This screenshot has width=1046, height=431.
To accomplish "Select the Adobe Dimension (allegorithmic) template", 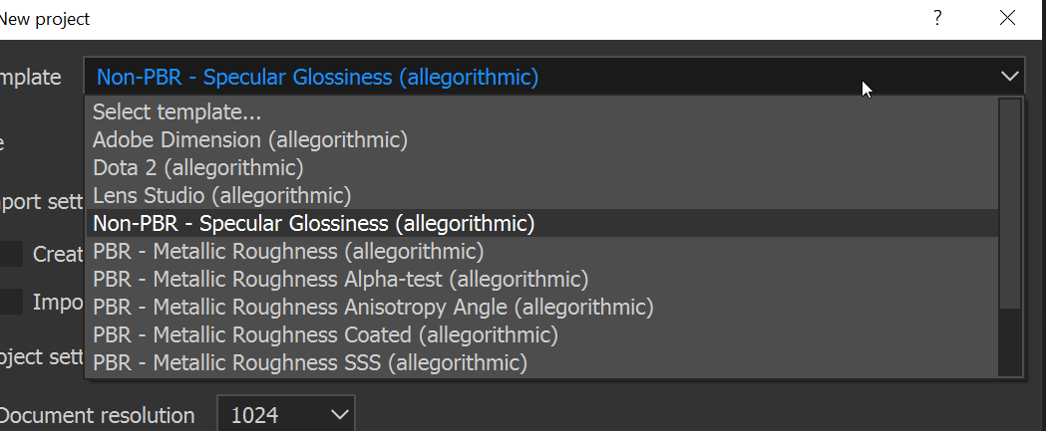I will point(250,140).
